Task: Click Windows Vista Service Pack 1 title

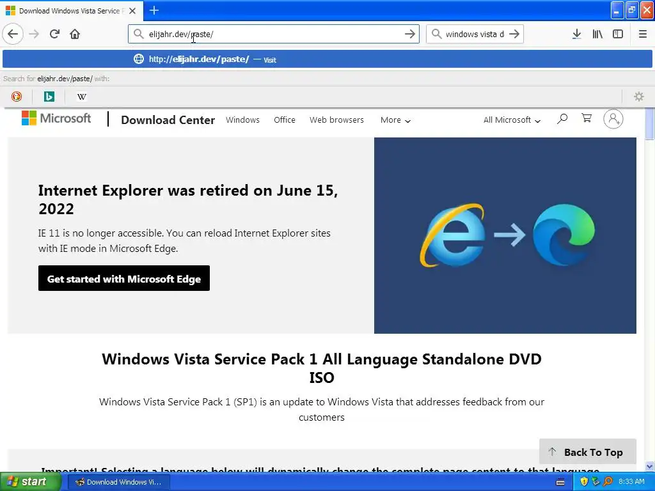Action: [322, 368]
